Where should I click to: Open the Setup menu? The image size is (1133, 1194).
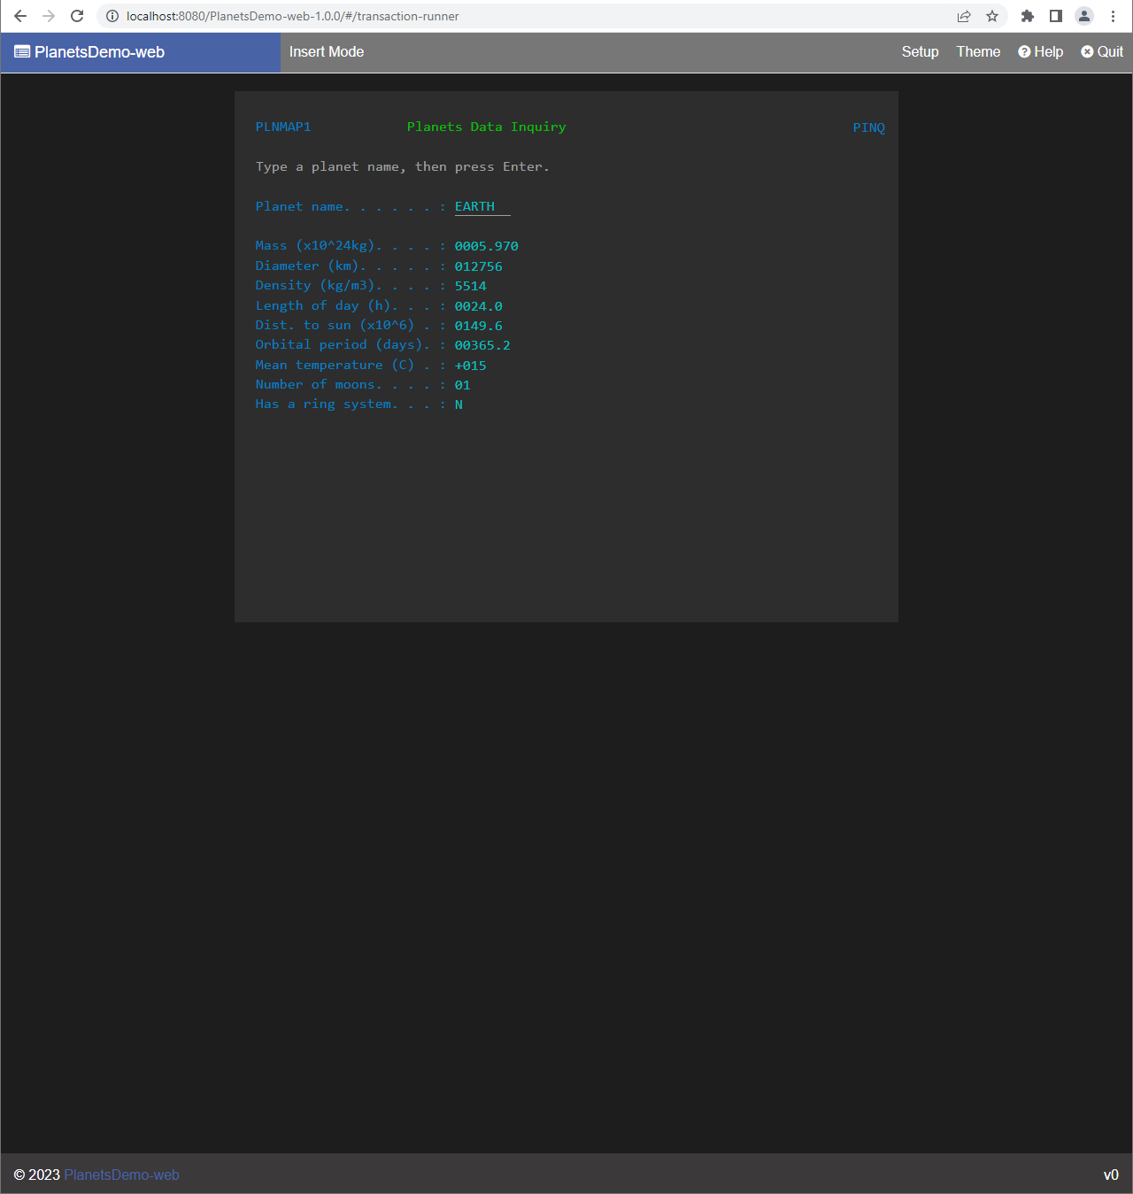point(920,52)
